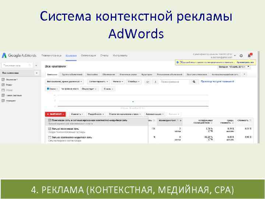Switch to the 'Контекстно-медийная сеть' tab

pos(225,74)
